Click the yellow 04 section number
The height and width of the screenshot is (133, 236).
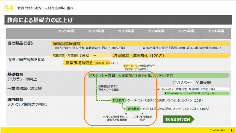(x=9, y=8)
